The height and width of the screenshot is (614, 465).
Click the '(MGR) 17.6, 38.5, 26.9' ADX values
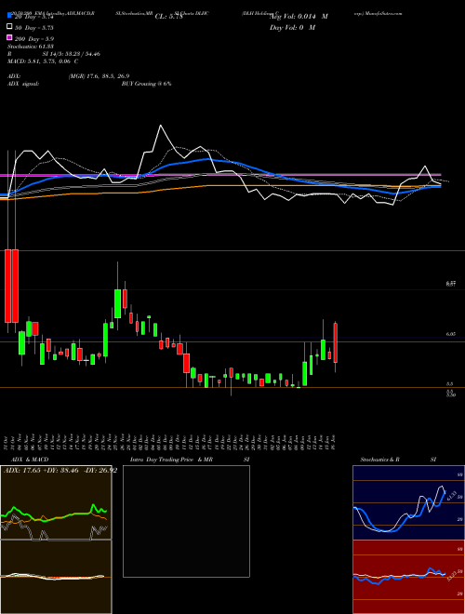point(99,76)
